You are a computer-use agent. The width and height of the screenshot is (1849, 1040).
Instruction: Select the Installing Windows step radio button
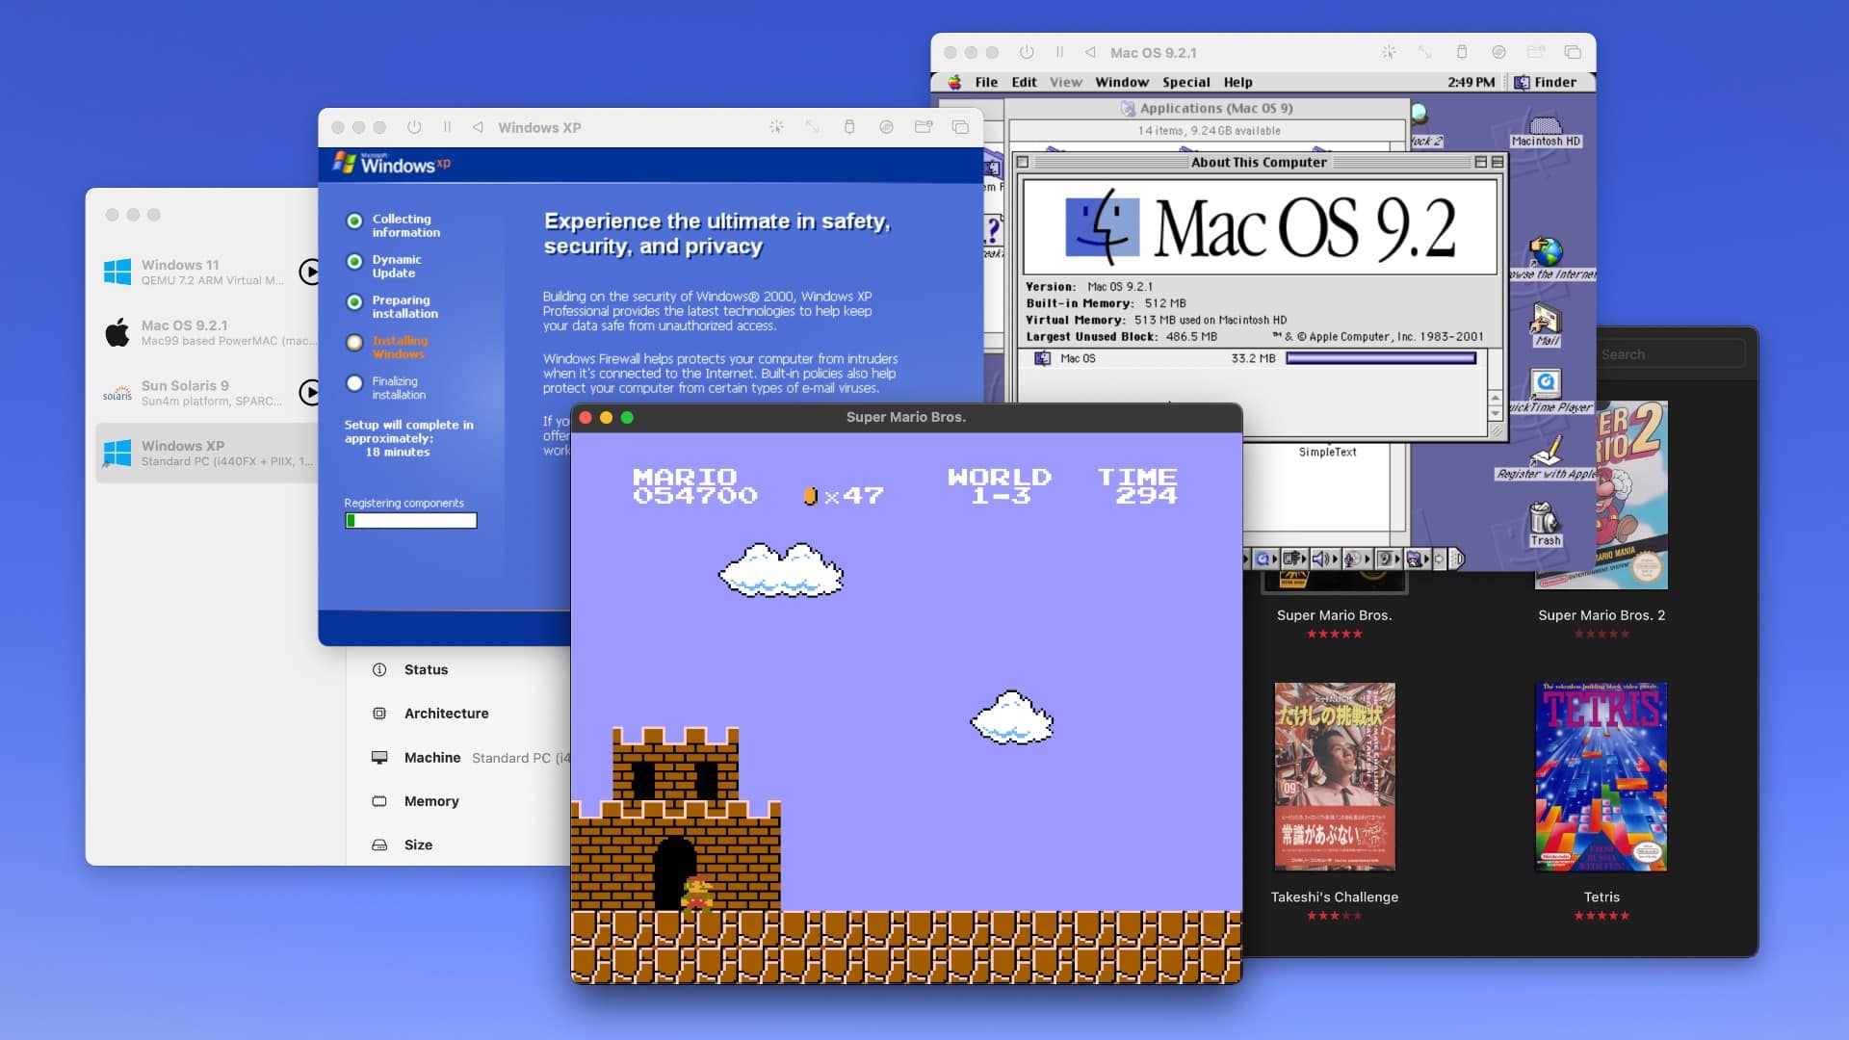354,343
